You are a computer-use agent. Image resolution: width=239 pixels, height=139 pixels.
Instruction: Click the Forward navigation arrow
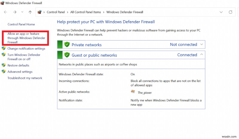click(x=15, y=12)
